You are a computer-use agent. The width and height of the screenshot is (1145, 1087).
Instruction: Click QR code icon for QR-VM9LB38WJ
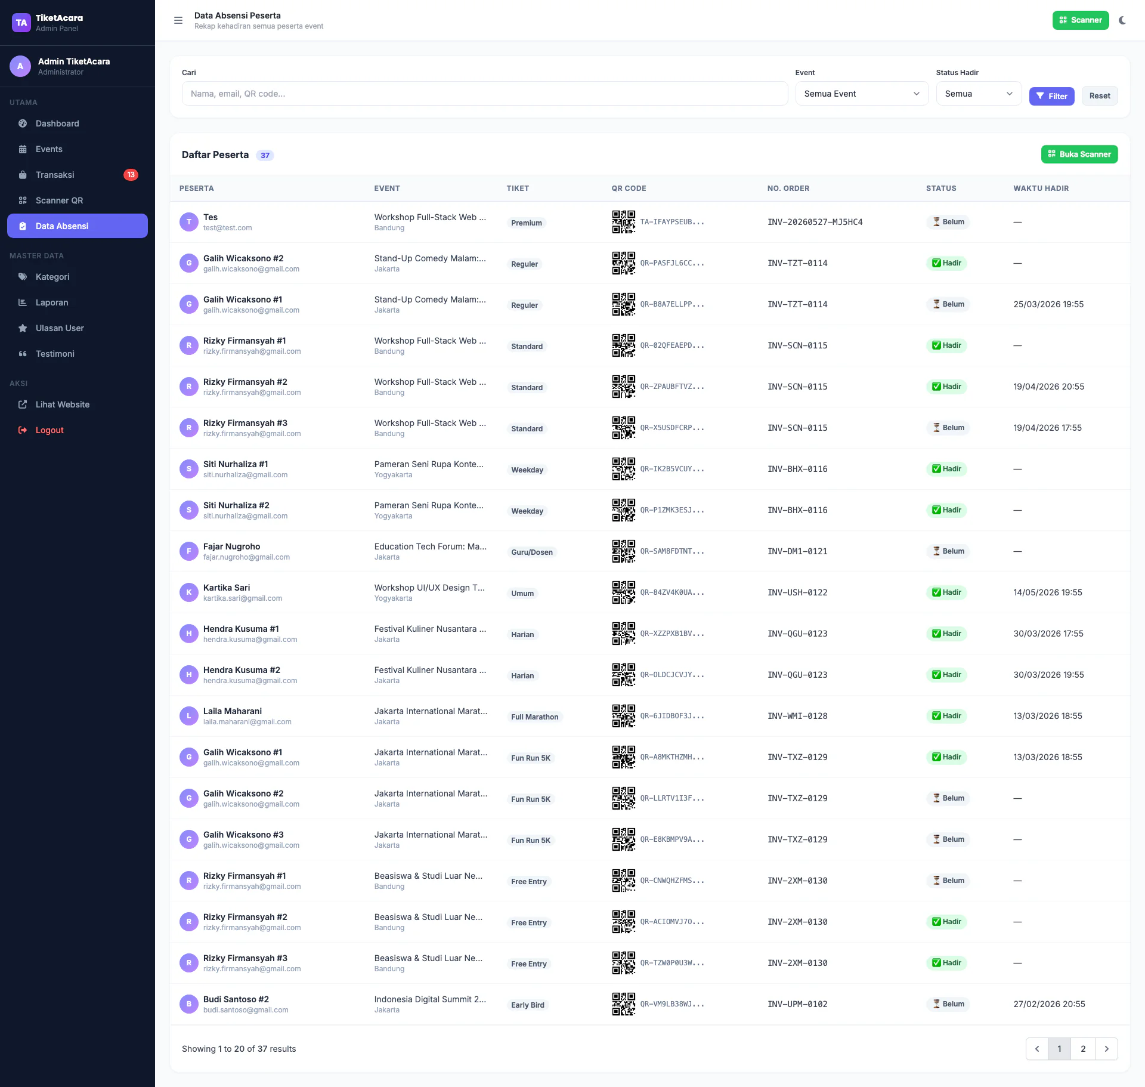623,1004
